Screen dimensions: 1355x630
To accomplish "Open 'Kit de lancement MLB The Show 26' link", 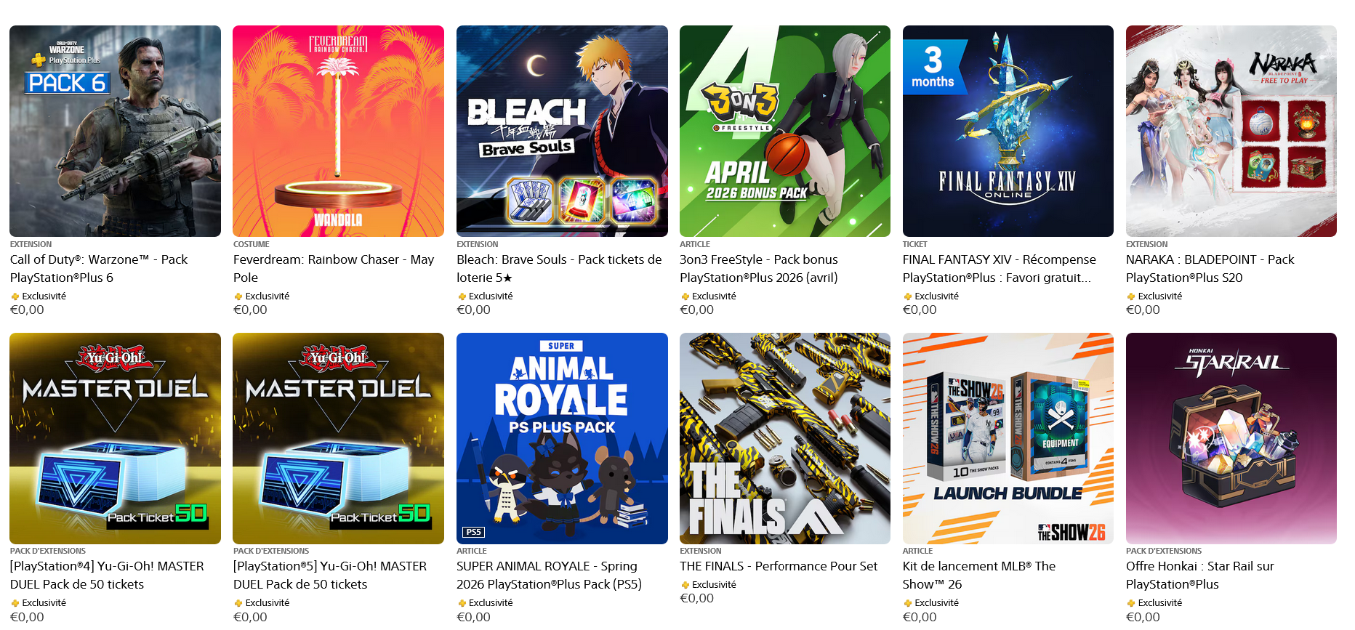I will click(x=979, y=575).
